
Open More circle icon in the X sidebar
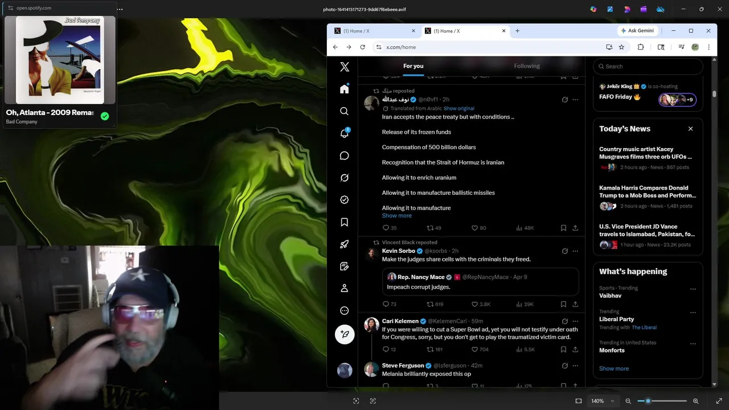tap(345, 311)
